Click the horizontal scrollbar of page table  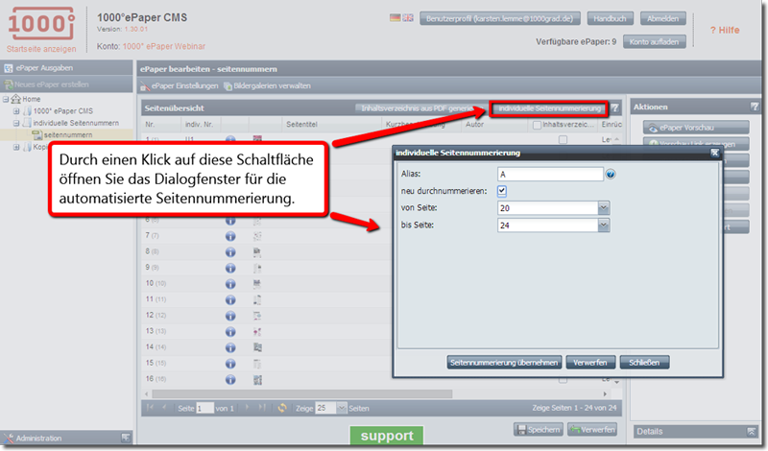301,393
